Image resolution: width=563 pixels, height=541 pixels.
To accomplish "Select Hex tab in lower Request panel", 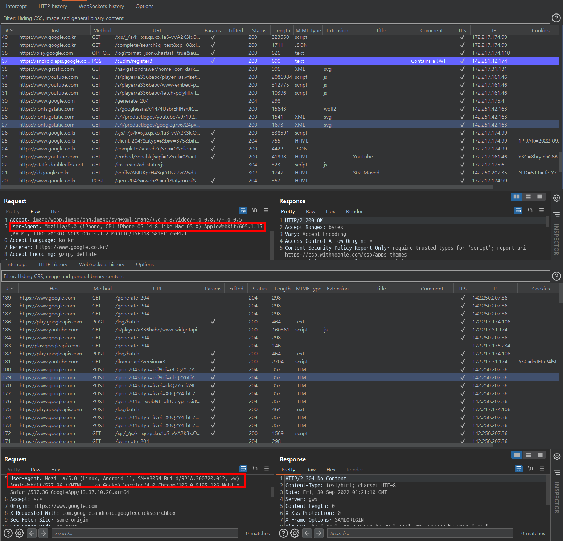I will [x=56, y=470].
